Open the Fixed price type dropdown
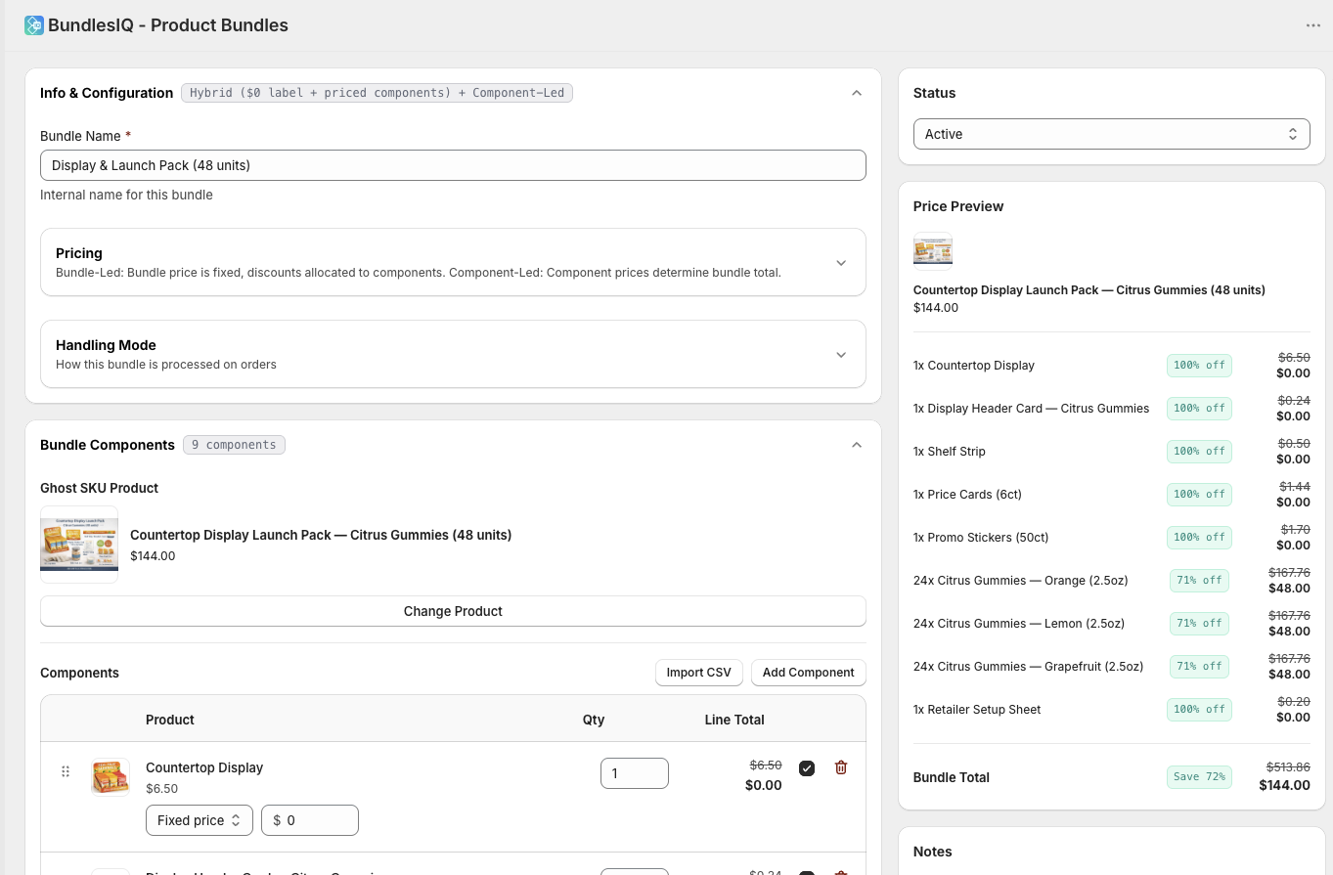 pyautogui.click(x=200, y=820)
